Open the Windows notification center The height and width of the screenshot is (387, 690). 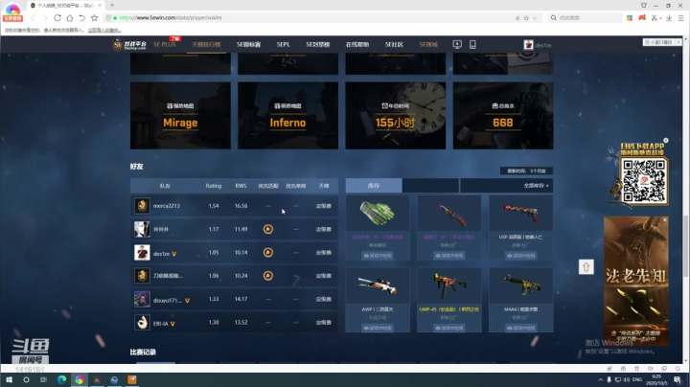coord(678,380)
